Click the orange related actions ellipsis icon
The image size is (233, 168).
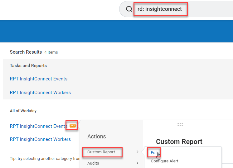(72, 126)
